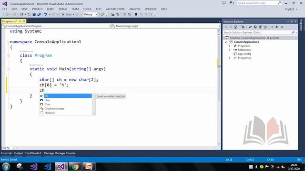The width and height of the screenshot is (305, 171).
Task: Click the blue Visual Studio Code taskbar icon
Action: pyautogui.click(x=48, y=167)
